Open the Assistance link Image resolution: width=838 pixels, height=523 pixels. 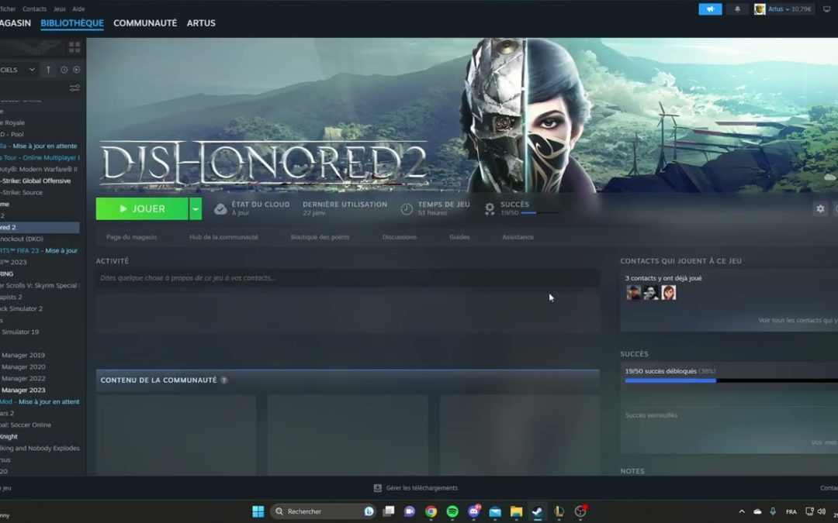tap(518, 237)
